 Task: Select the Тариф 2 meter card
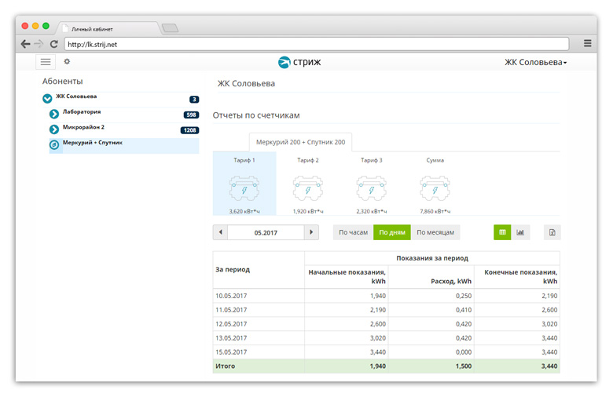coord(308,184)
